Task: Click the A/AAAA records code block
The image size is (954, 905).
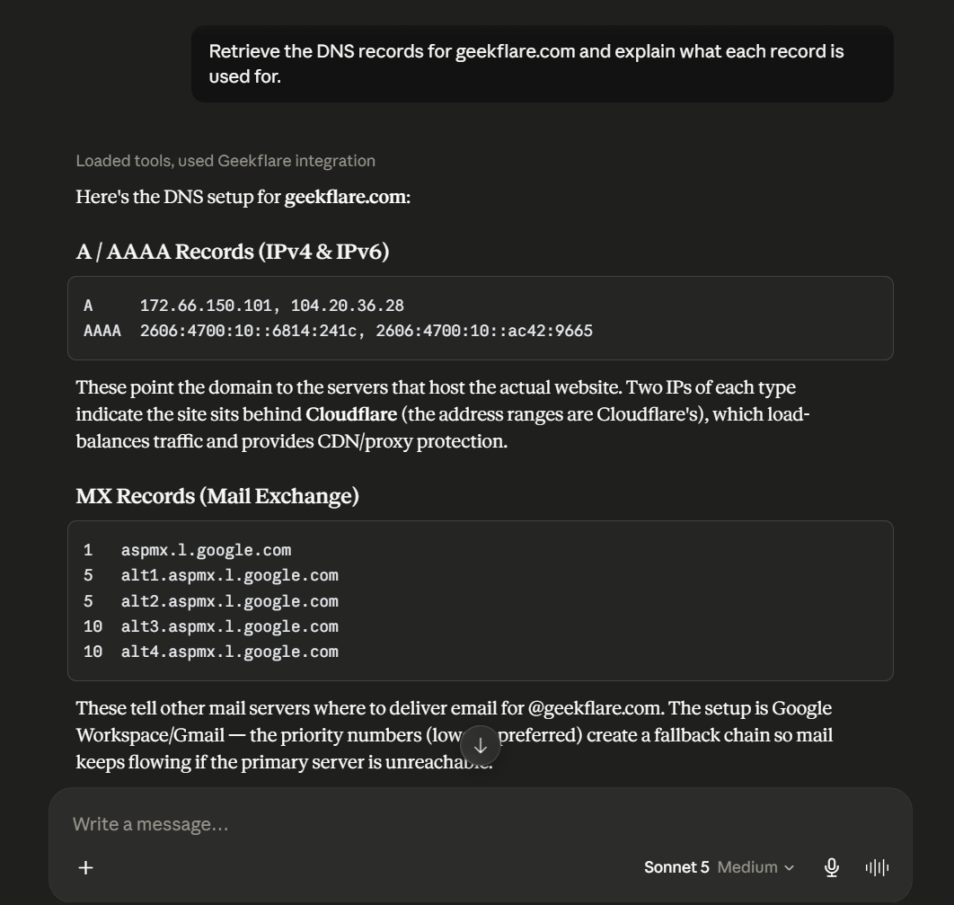Action: click(480, 318)
